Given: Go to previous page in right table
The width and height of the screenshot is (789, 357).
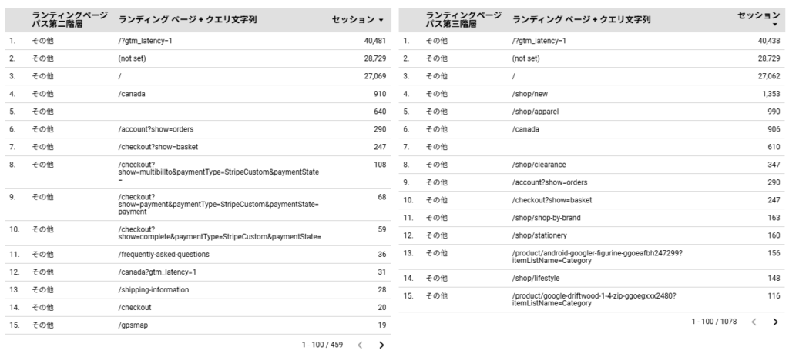Looking at the screenshot, I should (x=753, y=322).
